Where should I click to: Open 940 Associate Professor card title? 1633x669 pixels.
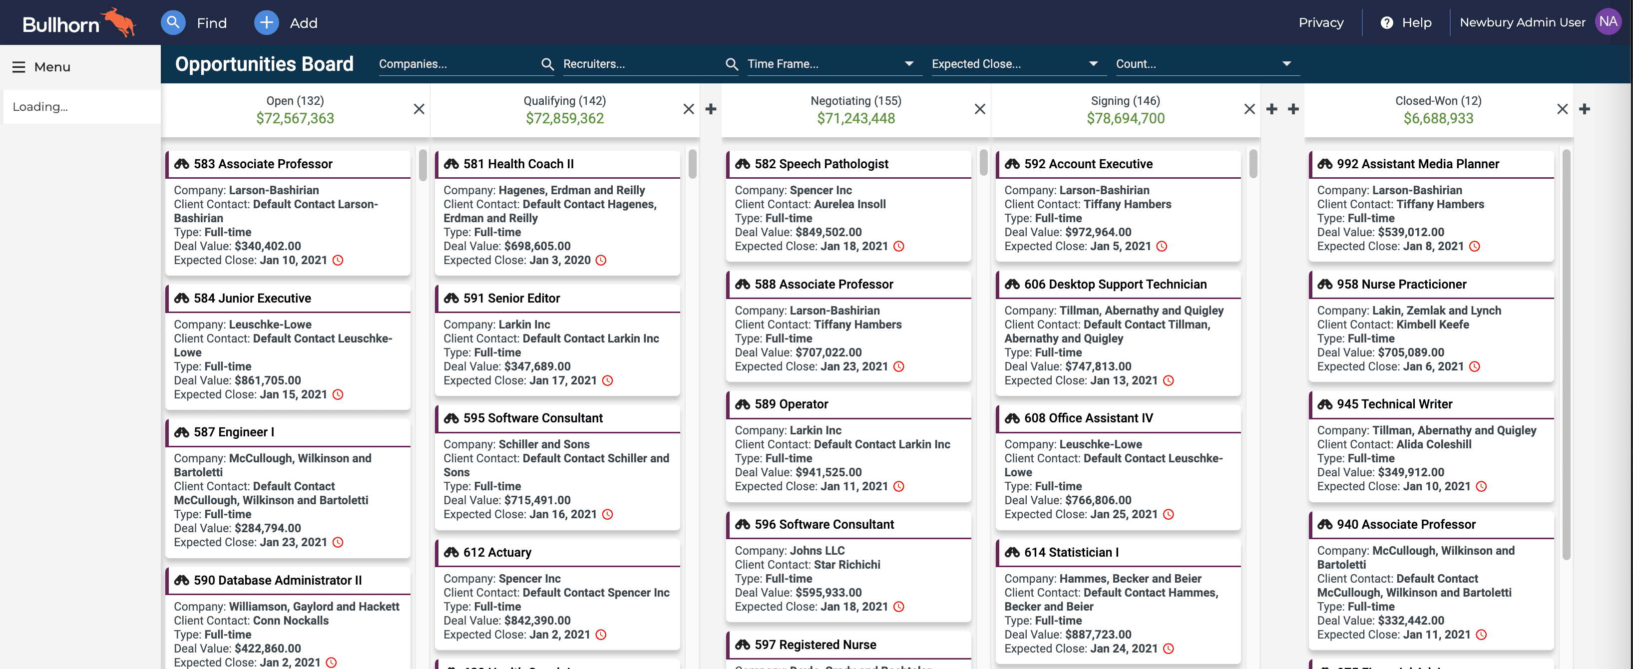(x=1406, y=525)
